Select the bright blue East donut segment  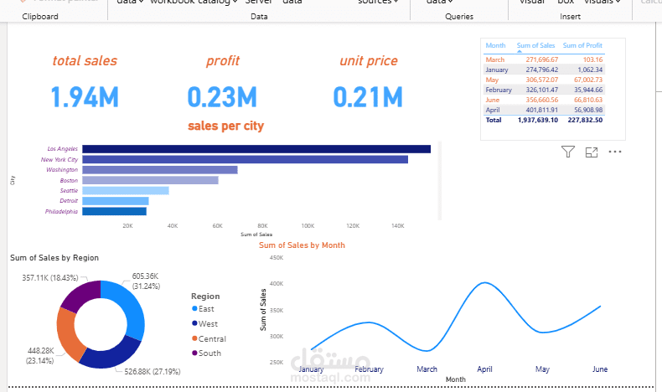[131, 308]
